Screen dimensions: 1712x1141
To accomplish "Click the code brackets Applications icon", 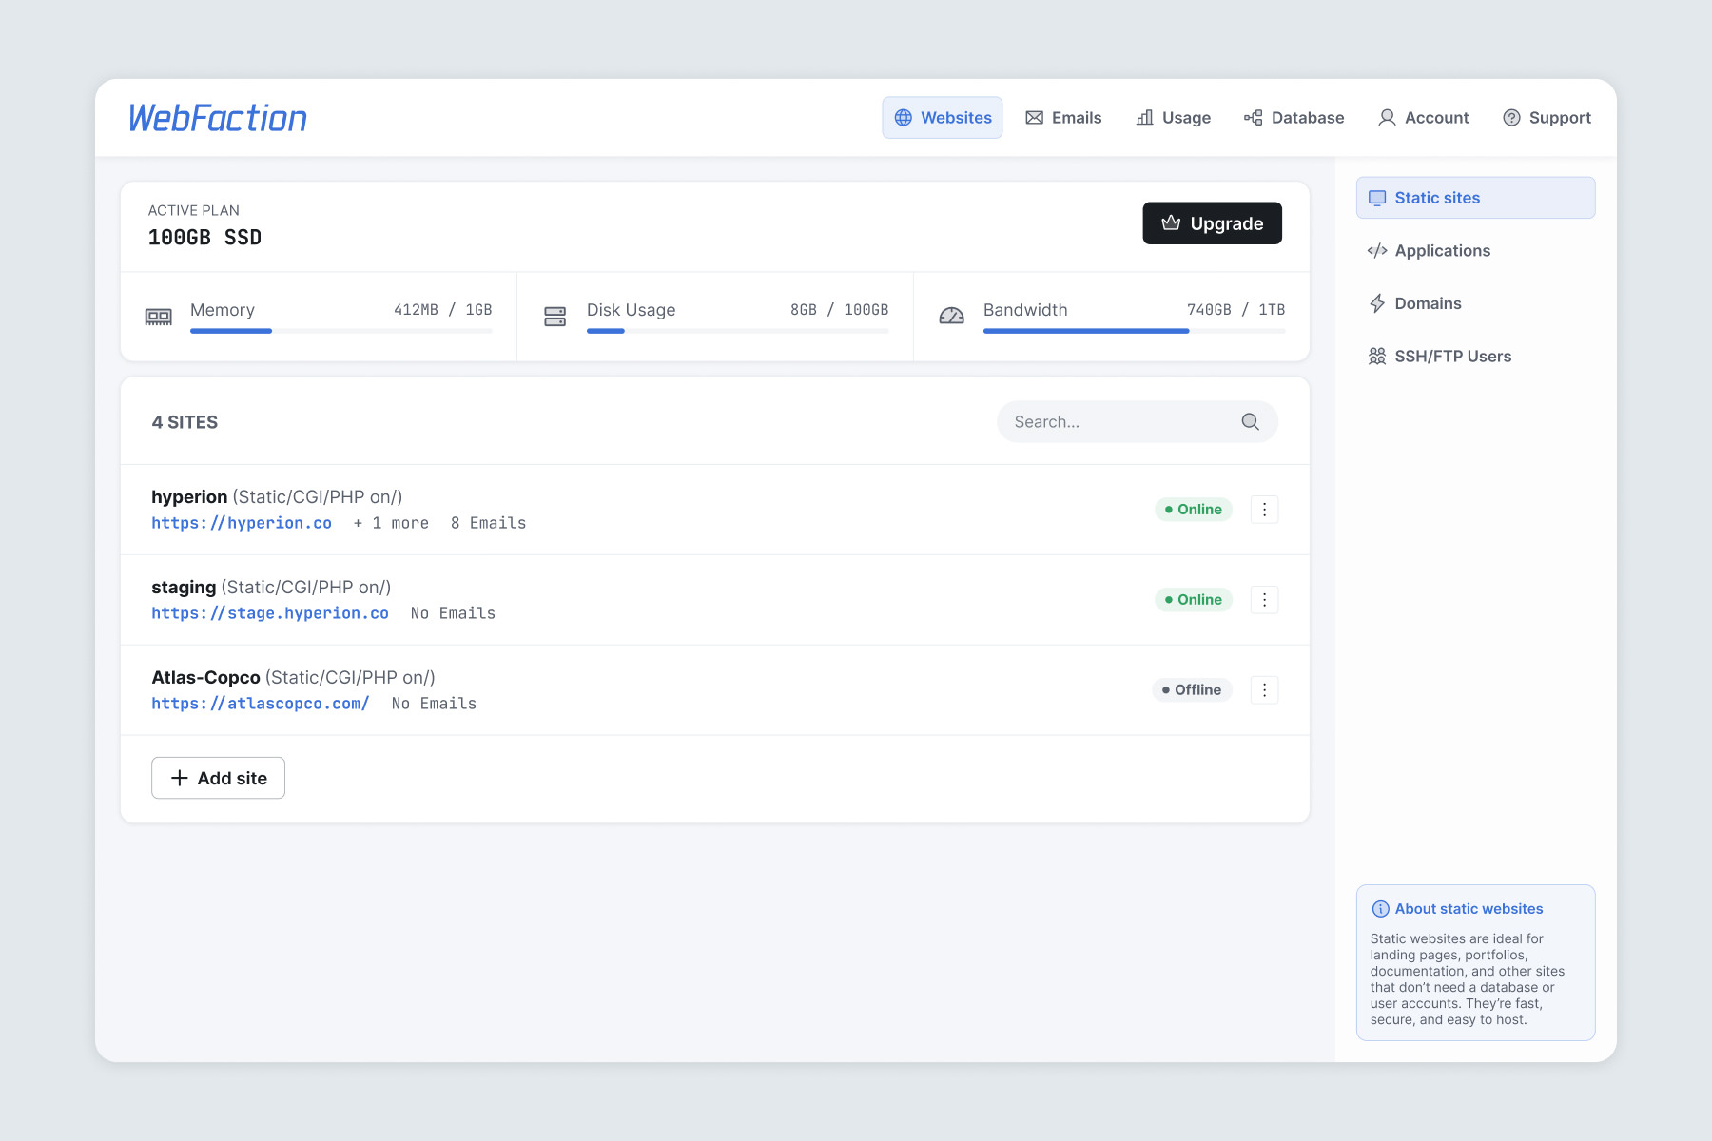I will (1377, 251).
